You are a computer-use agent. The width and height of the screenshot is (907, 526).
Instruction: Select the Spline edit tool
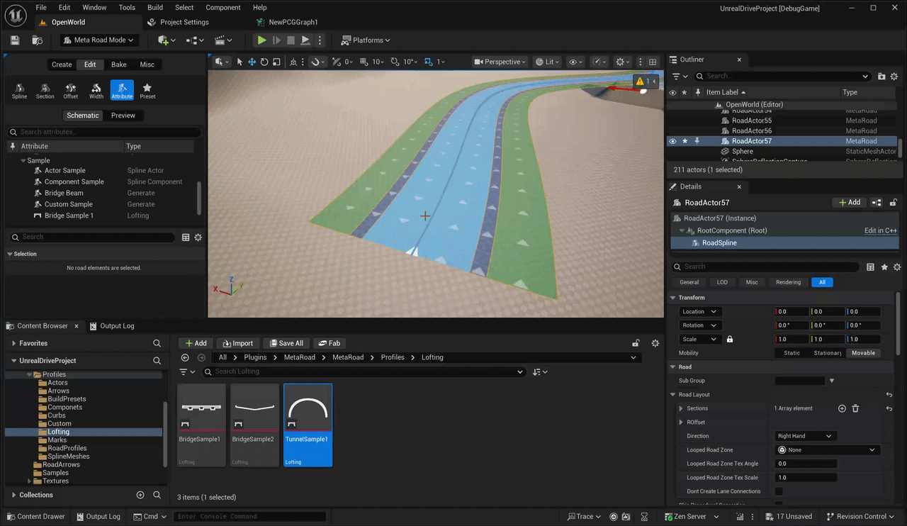(20, 91)
